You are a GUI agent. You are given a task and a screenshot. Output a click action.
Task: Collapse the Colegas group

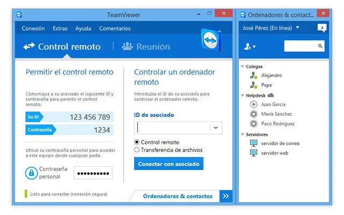pos(243,66)
